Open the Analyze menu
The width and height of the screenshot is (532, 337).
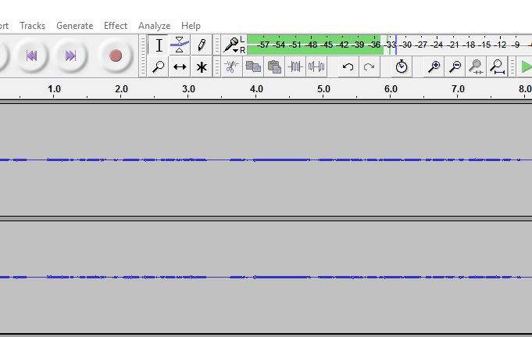pos(154,26)
